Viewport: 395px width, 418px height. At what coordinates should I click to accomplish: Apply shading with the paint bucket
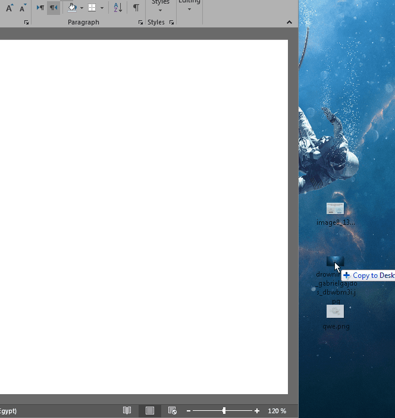pyautogui.click(x=72, y=8)
